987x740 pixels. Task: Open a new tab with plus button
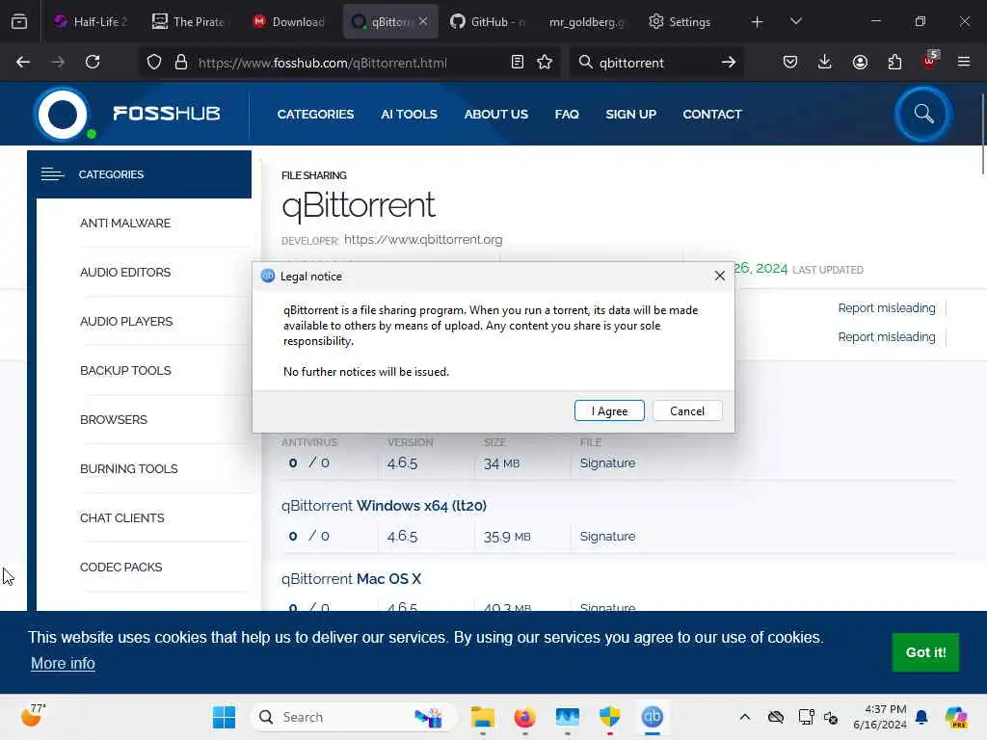[758, 22]
